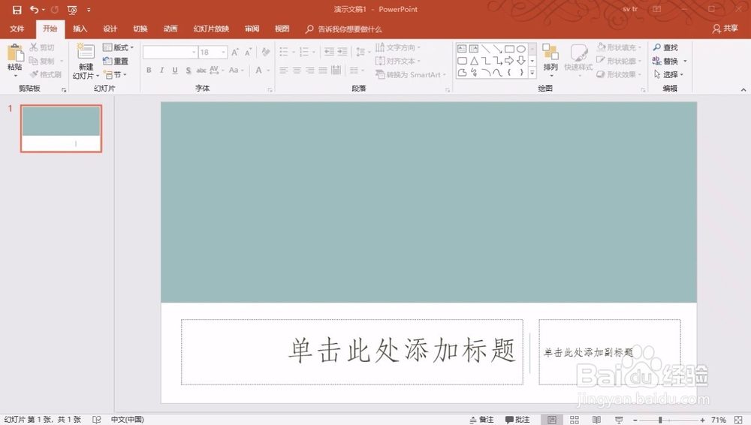The image size is (751, 425).
Task: Switch to the Slide Show (幻灯片放映) tab
Action: tap(211, 29)
